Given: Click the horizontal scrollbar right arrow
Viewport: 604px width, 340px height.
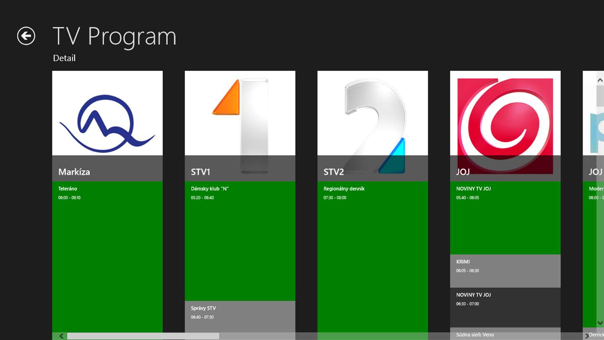Looking at the screenshot, I should pos(586,336).
